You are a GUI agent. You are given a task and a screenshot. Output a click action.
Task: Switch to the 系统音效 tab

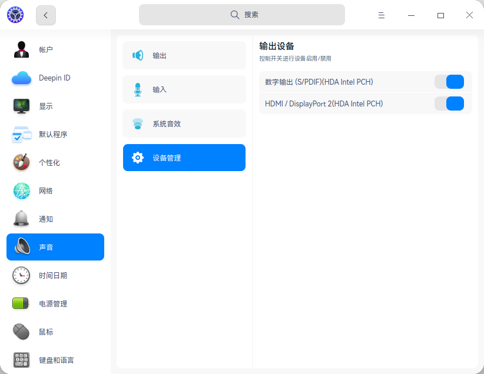point(184,123)
